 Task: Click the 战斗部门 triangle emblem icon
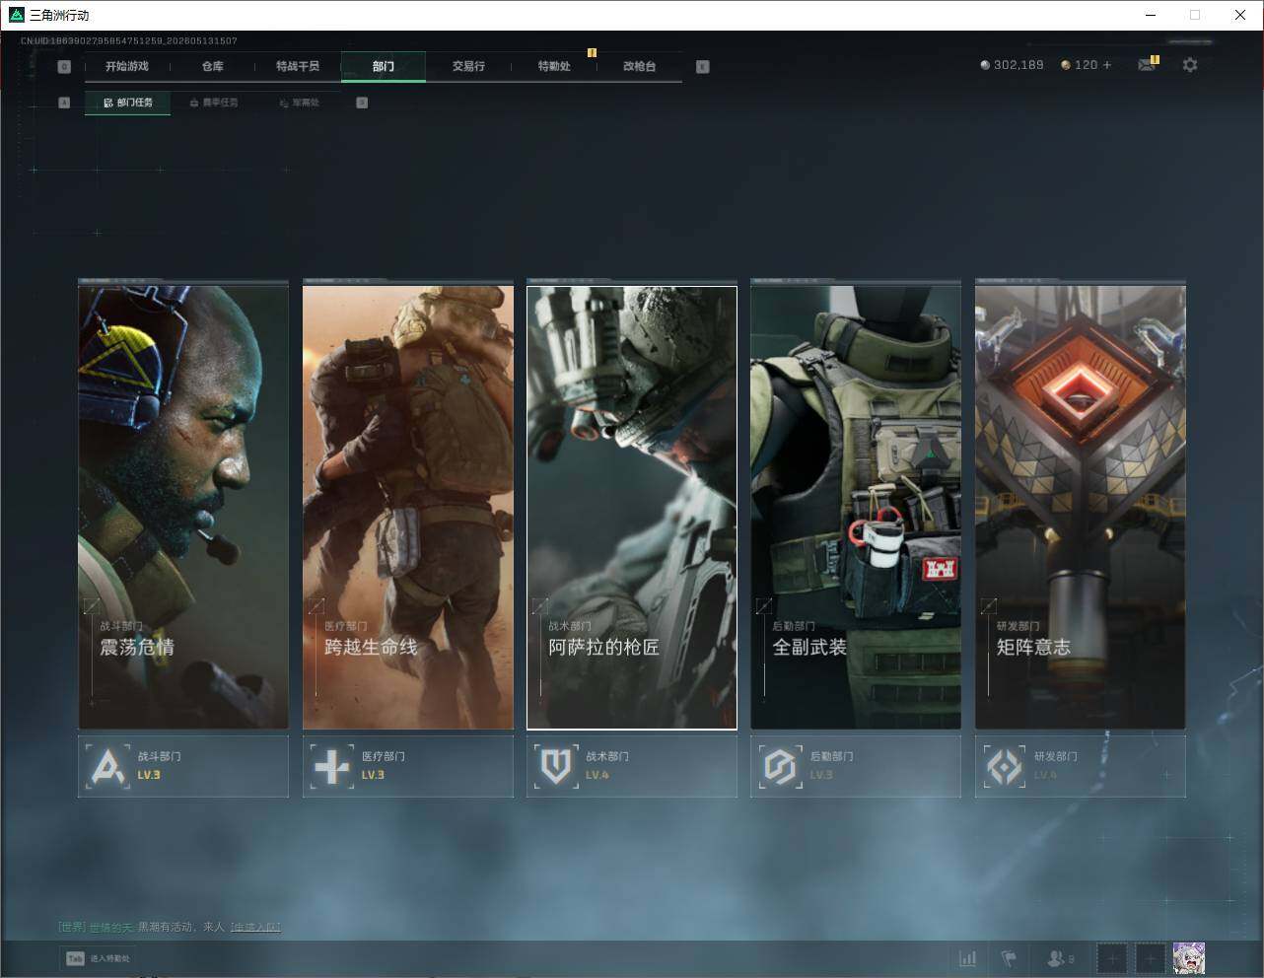[107, 766]
